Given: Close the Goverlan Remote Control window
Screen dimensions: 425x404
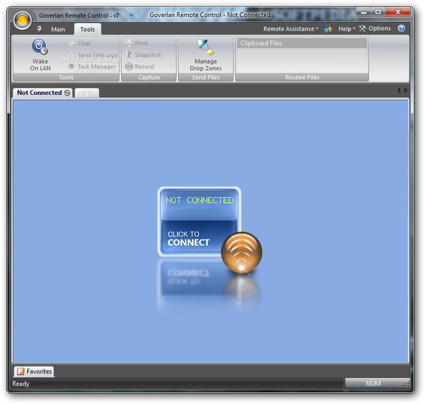Looking at the screenshot, I should (x=398, y=12).
